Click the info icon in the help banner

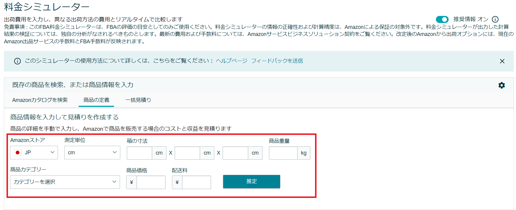(x=17, y=61)
